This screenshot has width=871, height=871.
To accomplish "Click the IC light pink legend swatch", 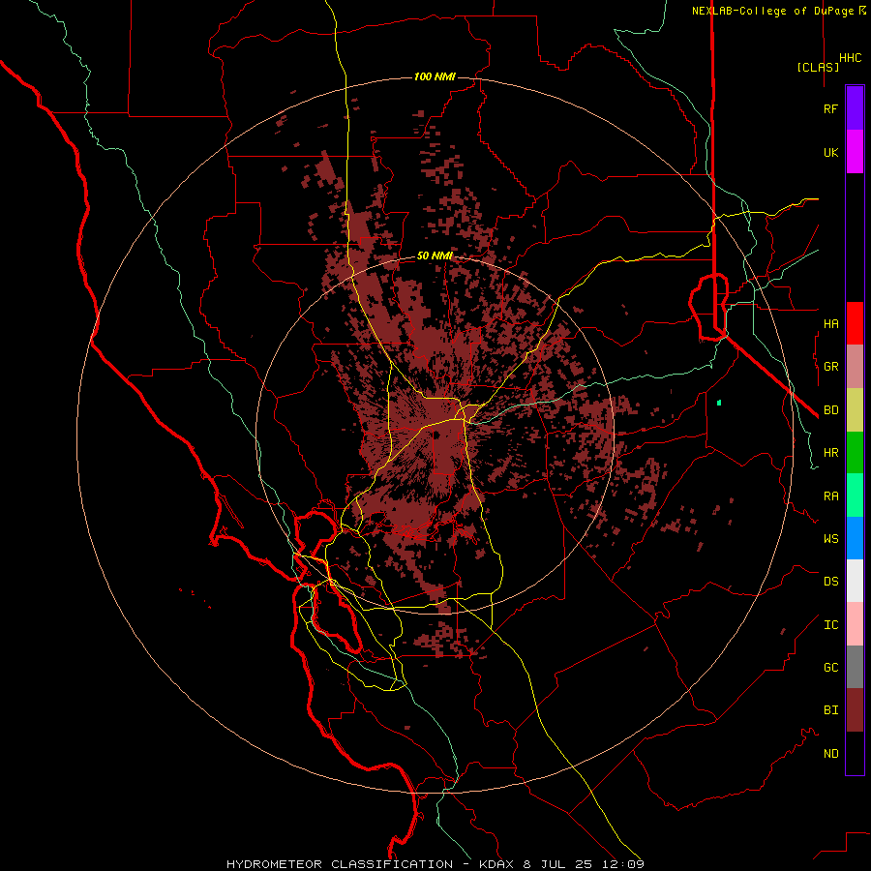I will pos(855,624).
